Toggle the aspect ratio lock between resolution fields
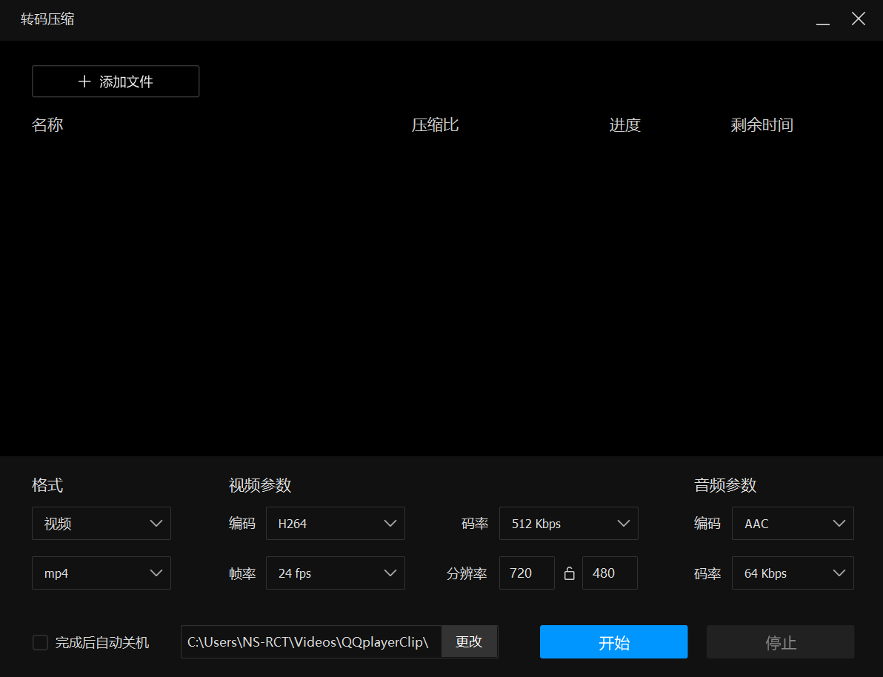 click(x=569, y=573)
